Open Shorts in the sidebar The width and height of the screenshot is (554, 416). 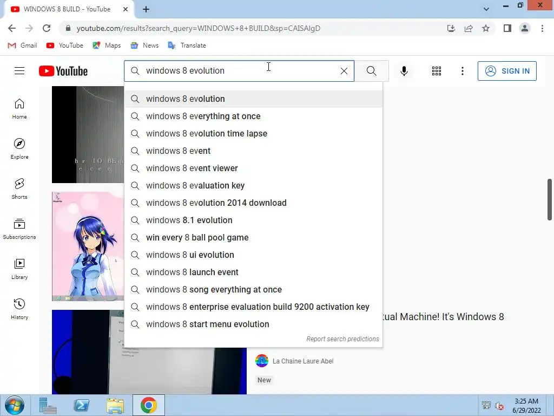point(19,189)
